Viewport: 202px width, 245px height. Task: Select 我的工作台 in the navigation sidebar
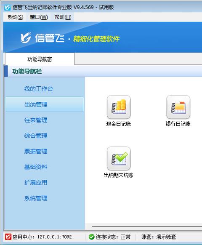pos(38,89)
